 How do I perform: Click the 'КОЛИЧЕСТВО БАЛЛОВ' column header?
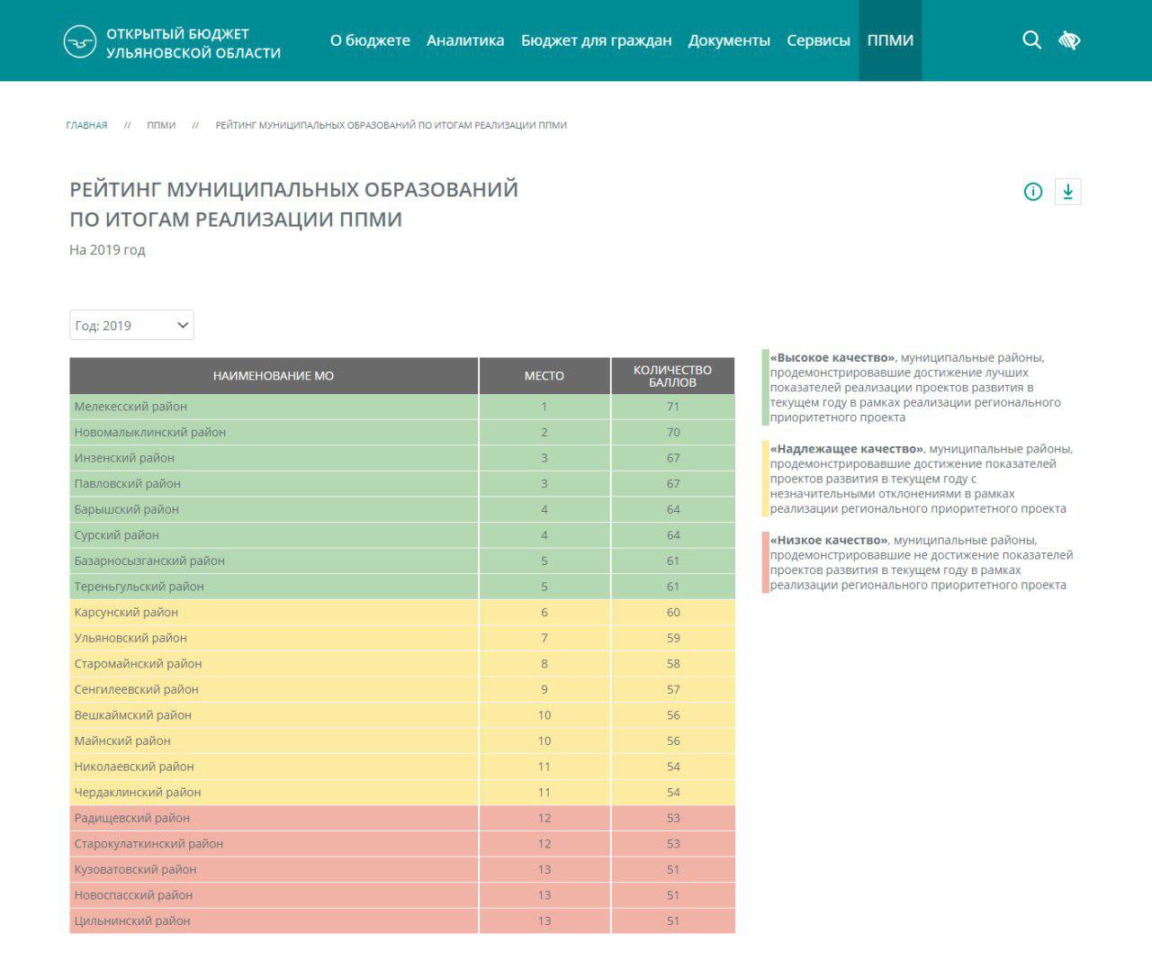[672, 376]
